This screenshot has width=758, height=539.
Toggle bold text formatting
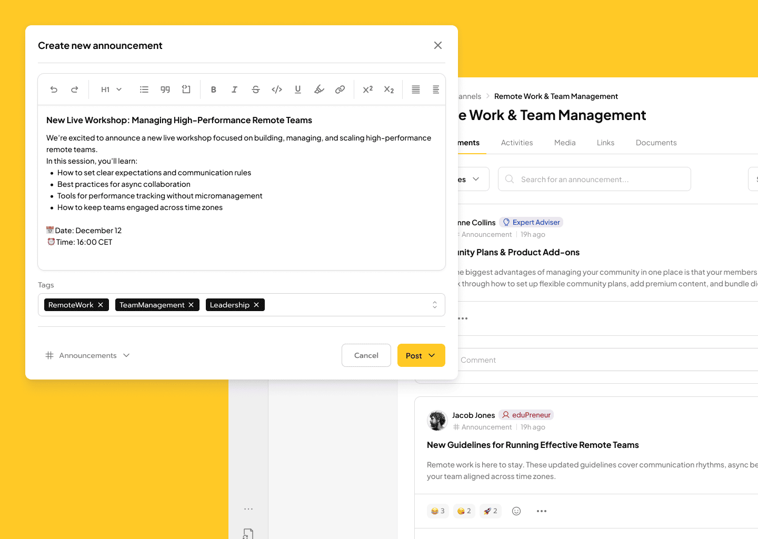coord(214,89)
